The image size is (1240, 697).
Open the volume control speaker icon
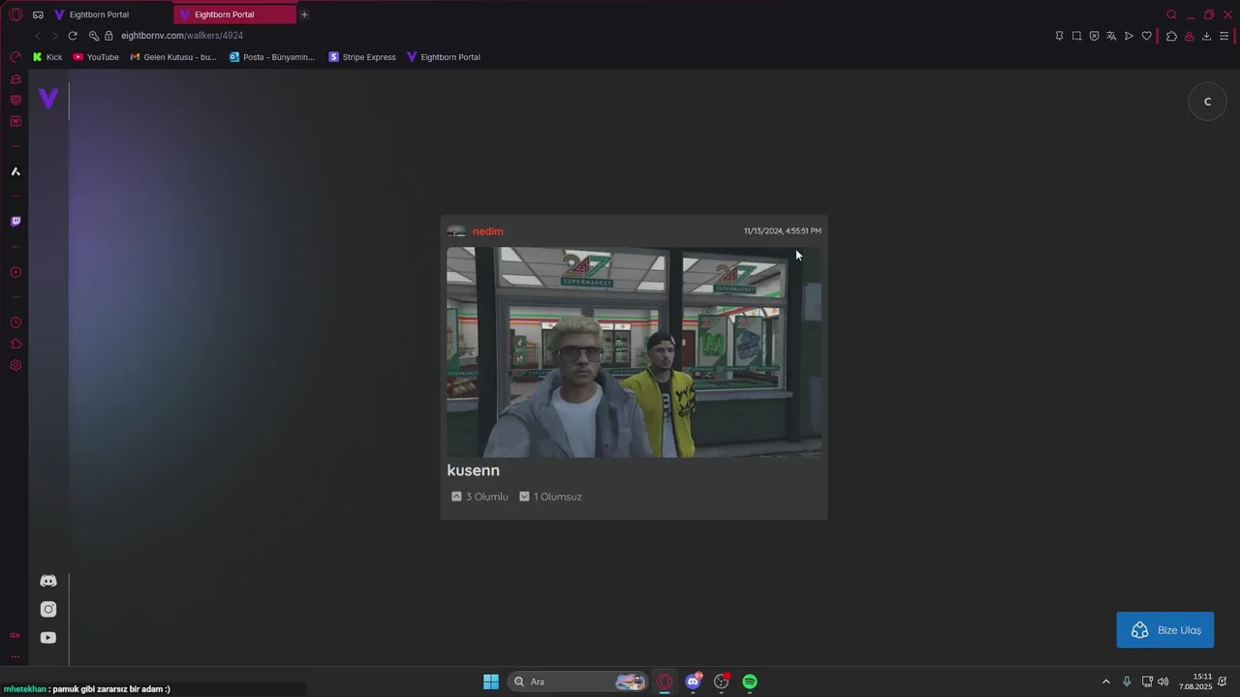point(1162,682)
